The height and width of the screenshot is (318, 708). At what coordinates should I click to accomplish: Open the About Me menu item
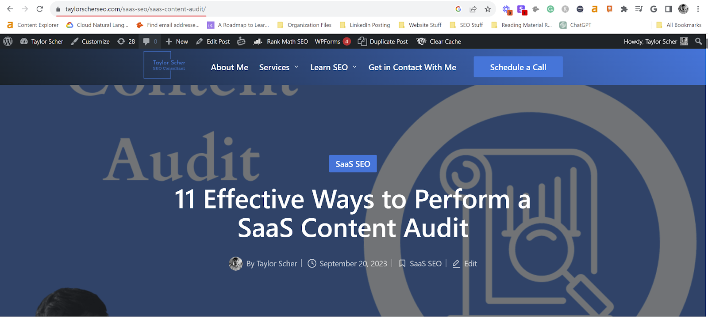coord(229,67)
